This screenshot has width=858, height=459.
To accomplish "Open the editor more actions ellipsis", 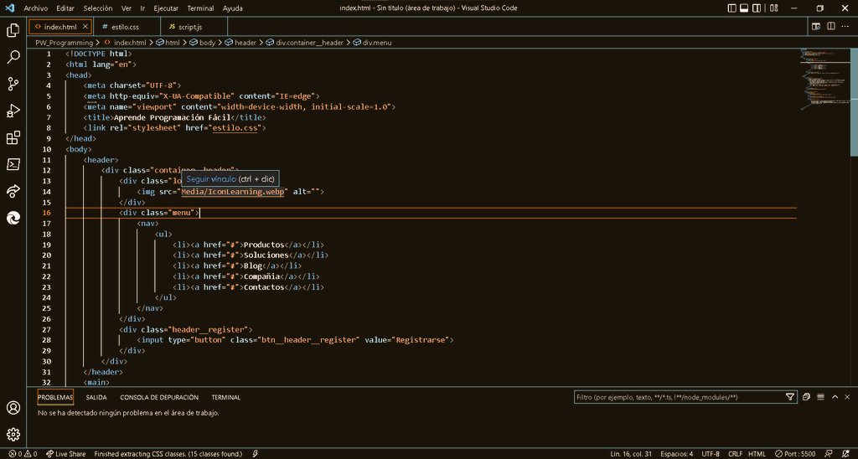I will tap(846, 26).
